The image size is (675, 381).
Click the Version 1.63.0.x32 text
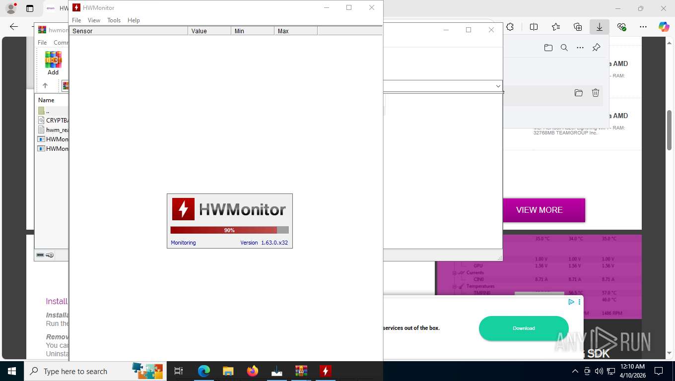tap(264, 243)
